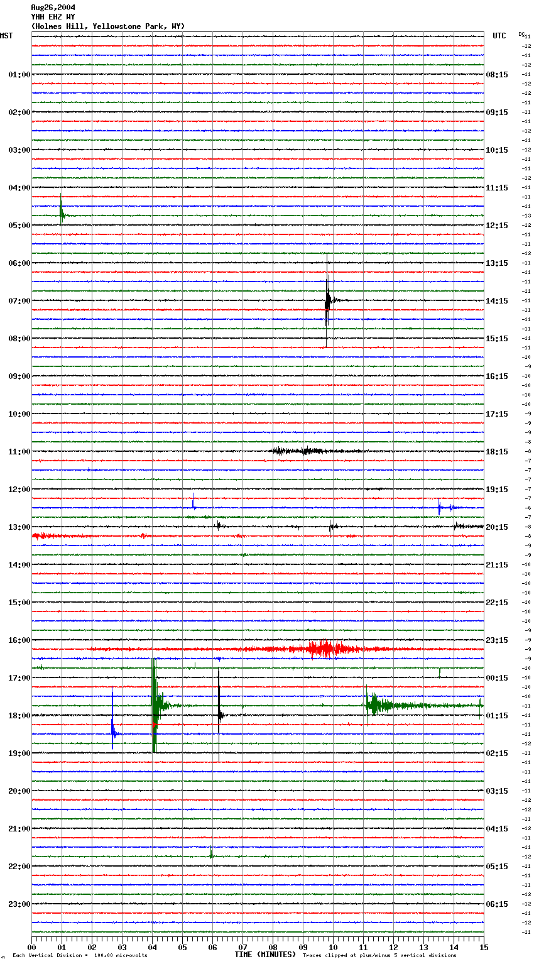Select the "21:00" MST hour label
The width and height of the screenshot is (534, 964).
(x=19, y=829)
